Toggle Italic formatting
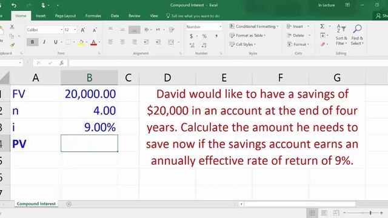 (44, 42)
